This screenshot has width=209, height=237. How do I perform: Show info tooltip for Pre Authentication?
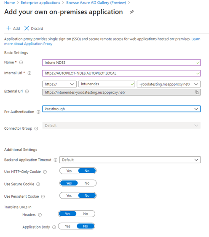click(x=38, y=112)
